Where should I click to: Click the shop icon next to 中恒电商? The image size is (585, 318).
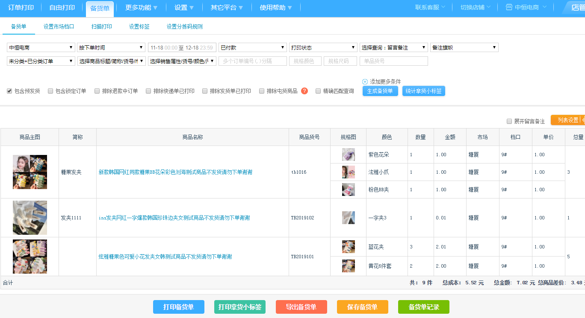click(509, 7)
